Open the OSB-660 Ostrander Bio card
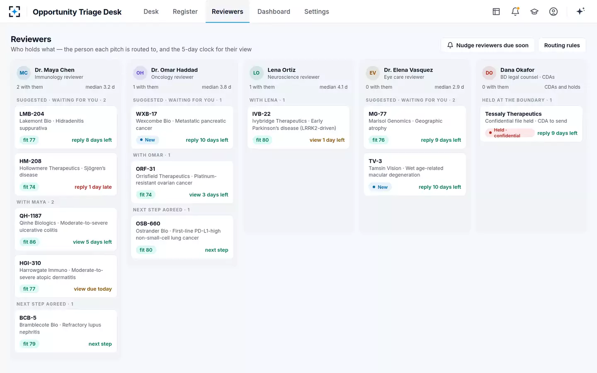The image size is (597, 373). pyautogui.click(x=182, y=237)
